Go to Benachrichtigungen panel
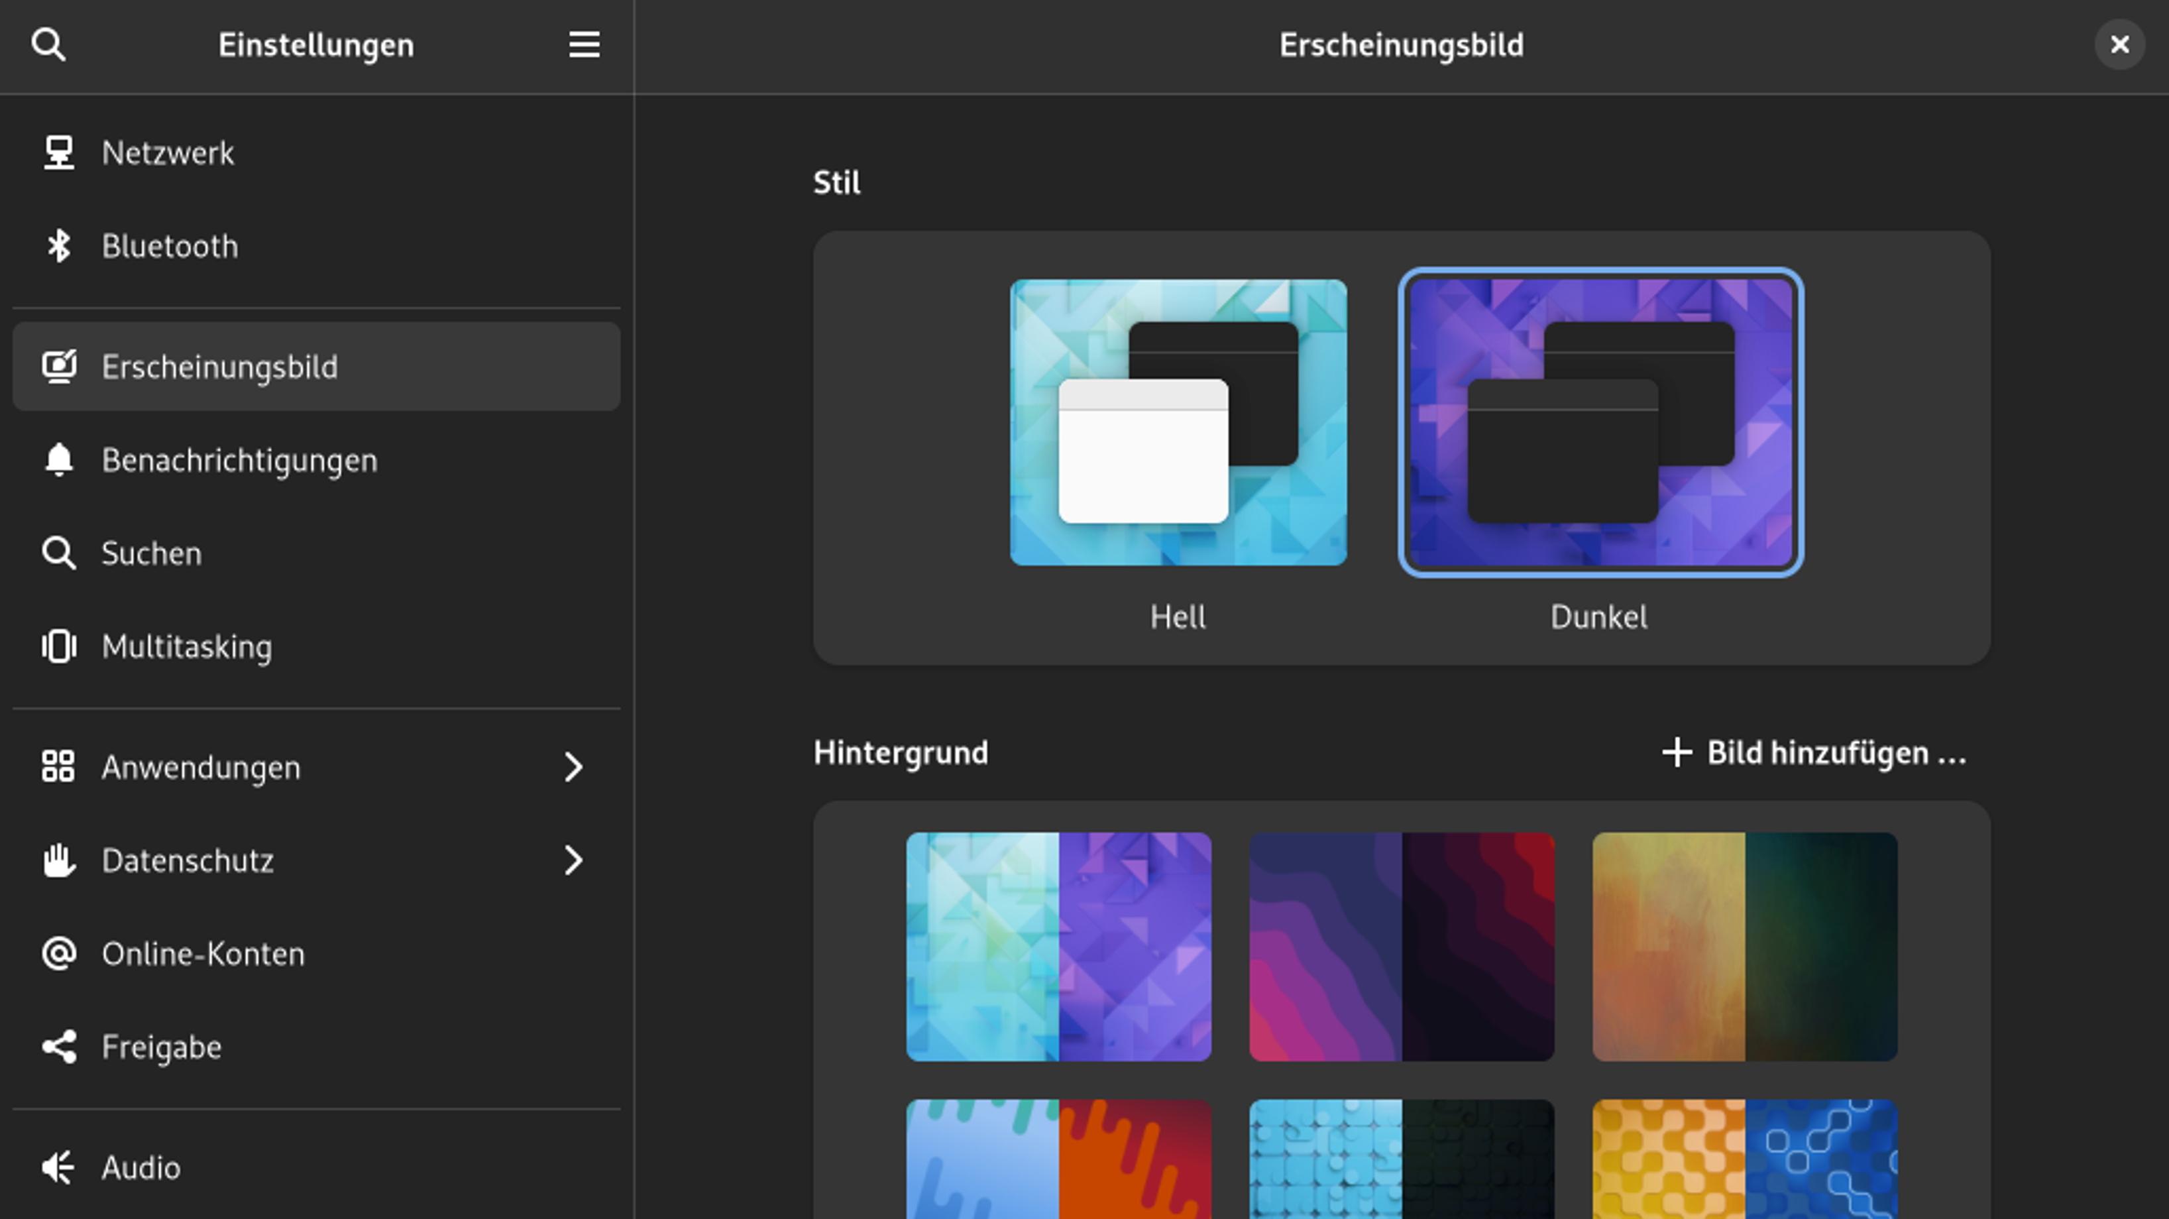This screenshot has height=1219, width=2169. [x=317, y=460]
